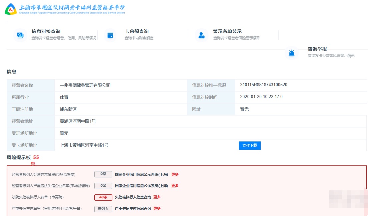Open 更多 next to 严重失信主体信息查询
Screen dimensions: 368x216
tap(157, 209)
